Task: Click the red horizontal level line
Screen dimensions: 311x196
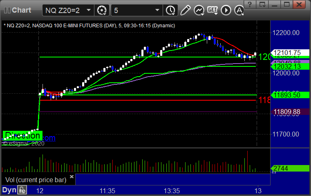Action: pyautogui.click(x=148, y=100)
